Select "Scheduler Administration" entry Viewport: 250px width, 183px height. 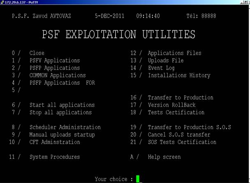click(65, 127)
